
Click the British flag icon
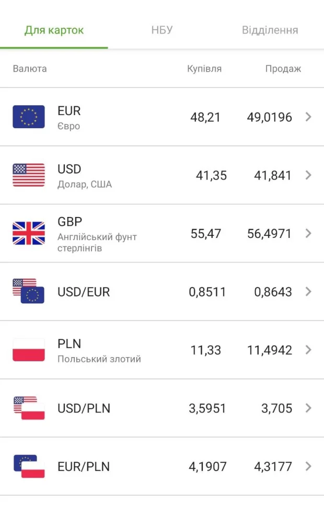(x=29, y=233)
